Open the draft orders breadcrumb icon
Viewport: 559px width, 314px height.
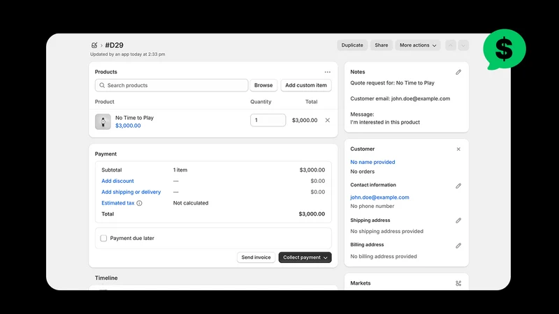94,45
